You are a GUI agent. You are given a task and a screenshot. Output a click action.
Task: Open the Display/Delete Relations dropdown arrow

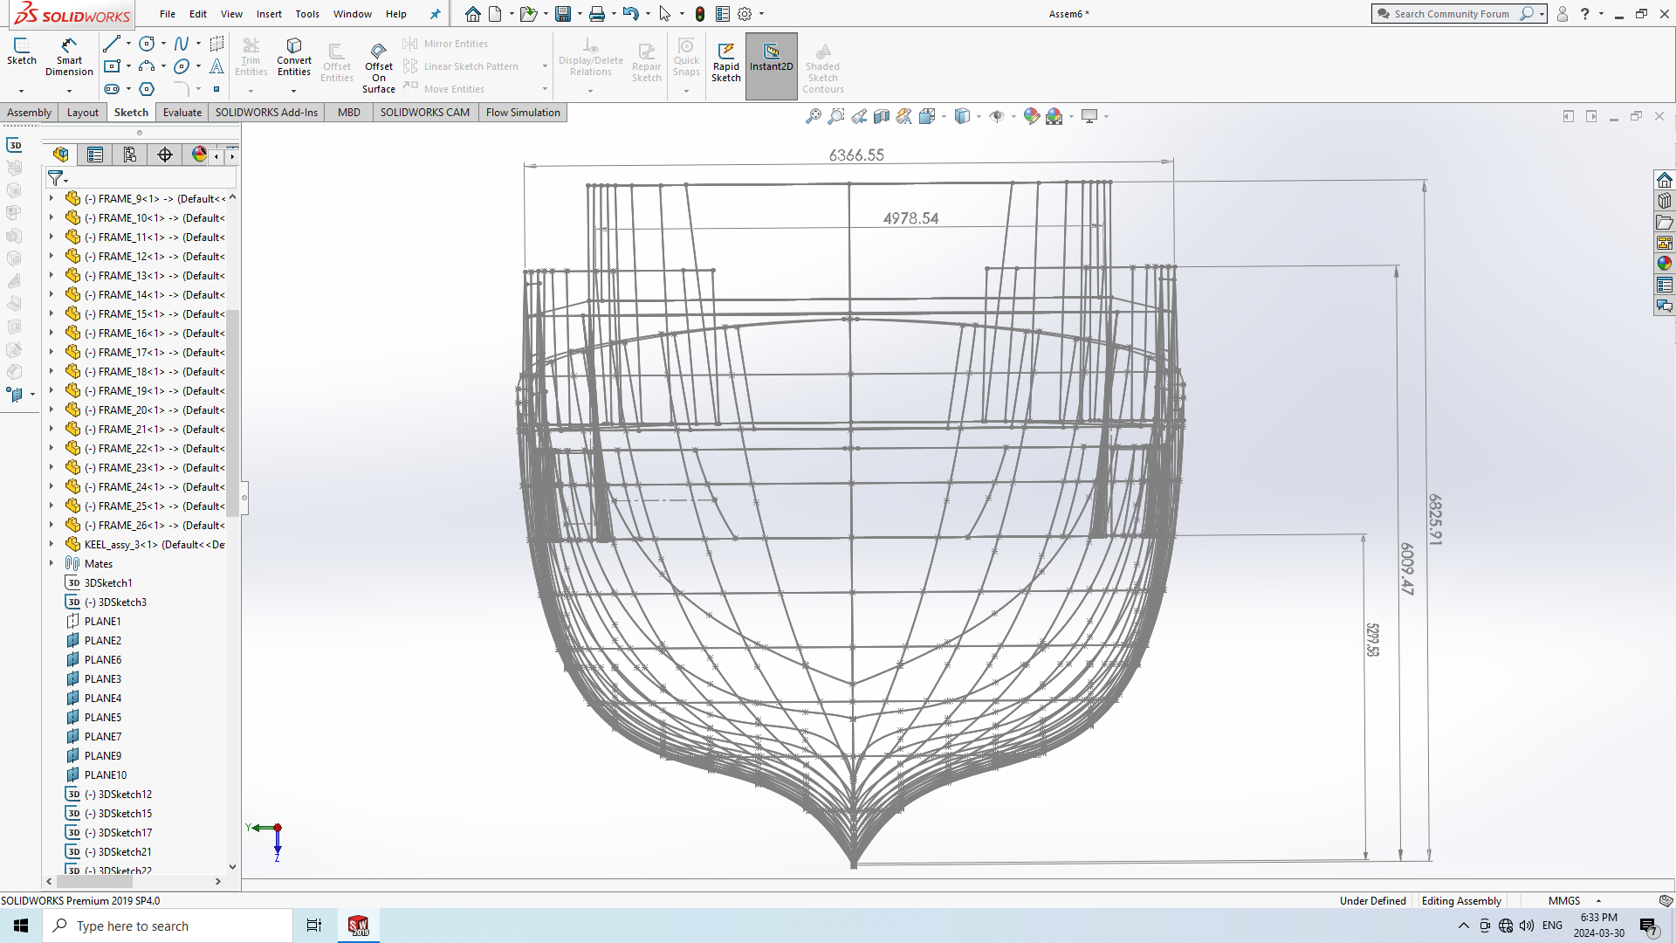[x=591, y=91]
